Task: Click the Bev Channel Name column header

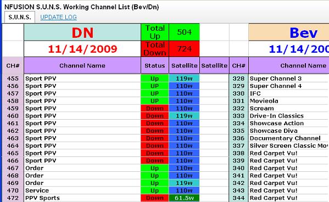Action: pos(289,65)
